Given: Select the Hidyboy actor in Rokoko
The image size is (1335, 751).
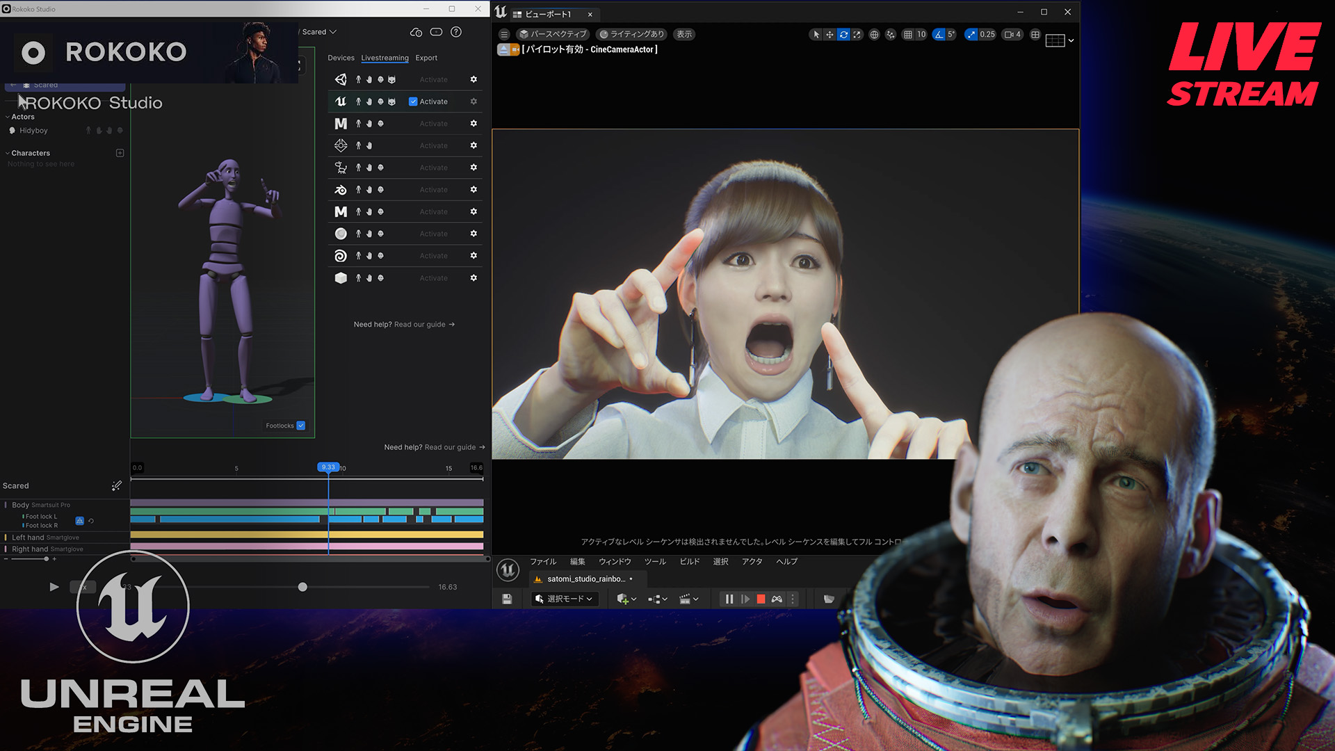Looking at the screenshot, I should tap(33, 131).
